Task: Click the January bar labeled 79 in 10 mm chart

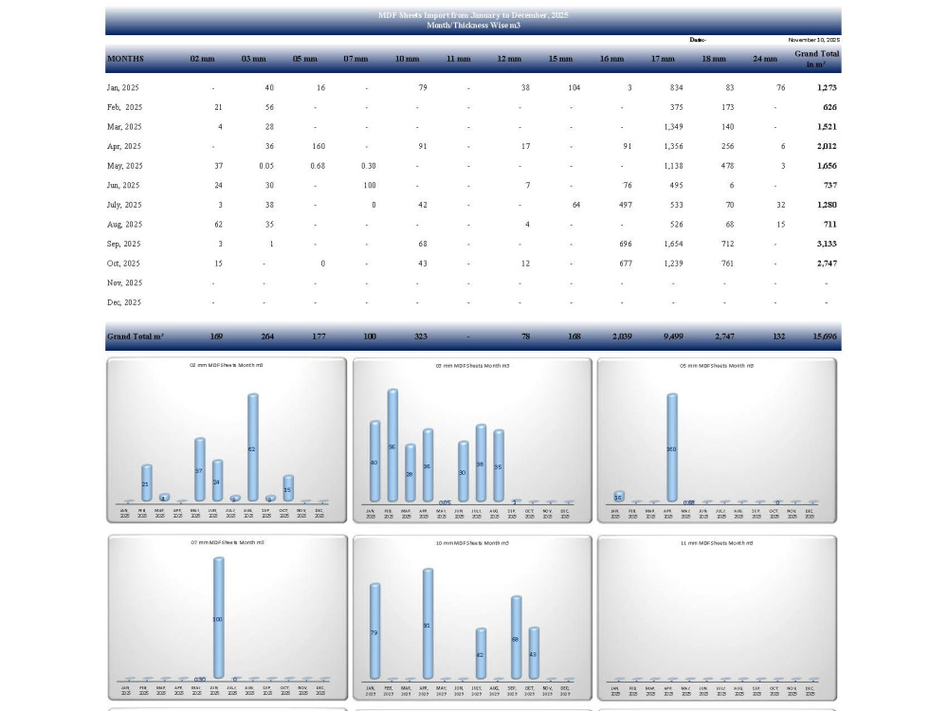Action: [374, 631]
